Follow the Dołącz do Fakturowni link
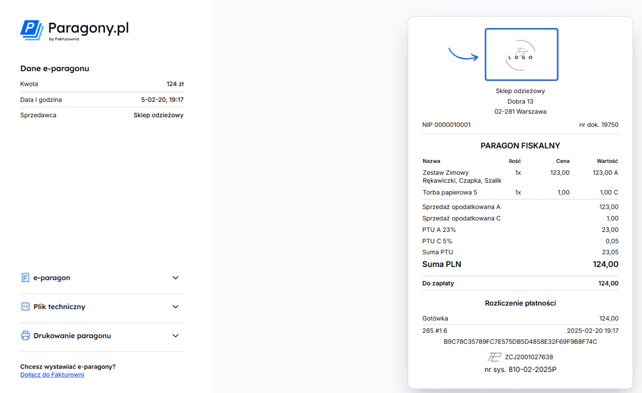 point(52,374)
